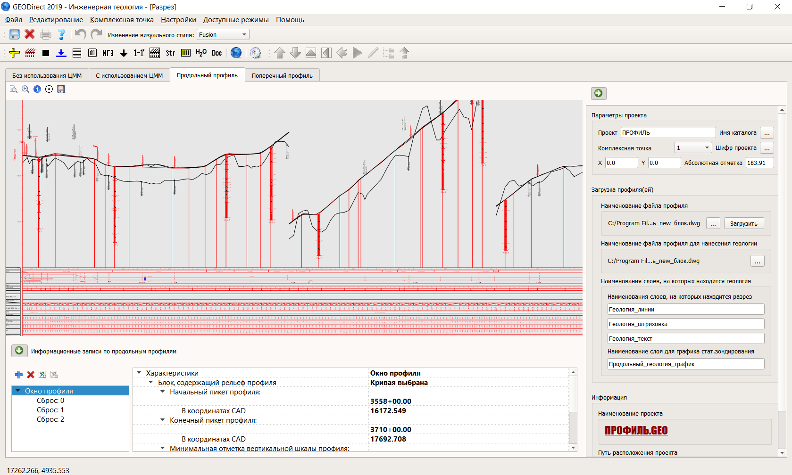792x475 pixels.
Task: Click the Геология_линии layer field
Action: [686, 310]
